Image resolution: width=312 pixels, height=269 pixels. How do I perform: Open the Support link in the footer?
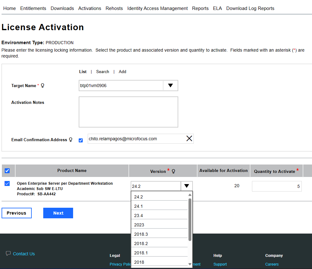tap(220, 264)
